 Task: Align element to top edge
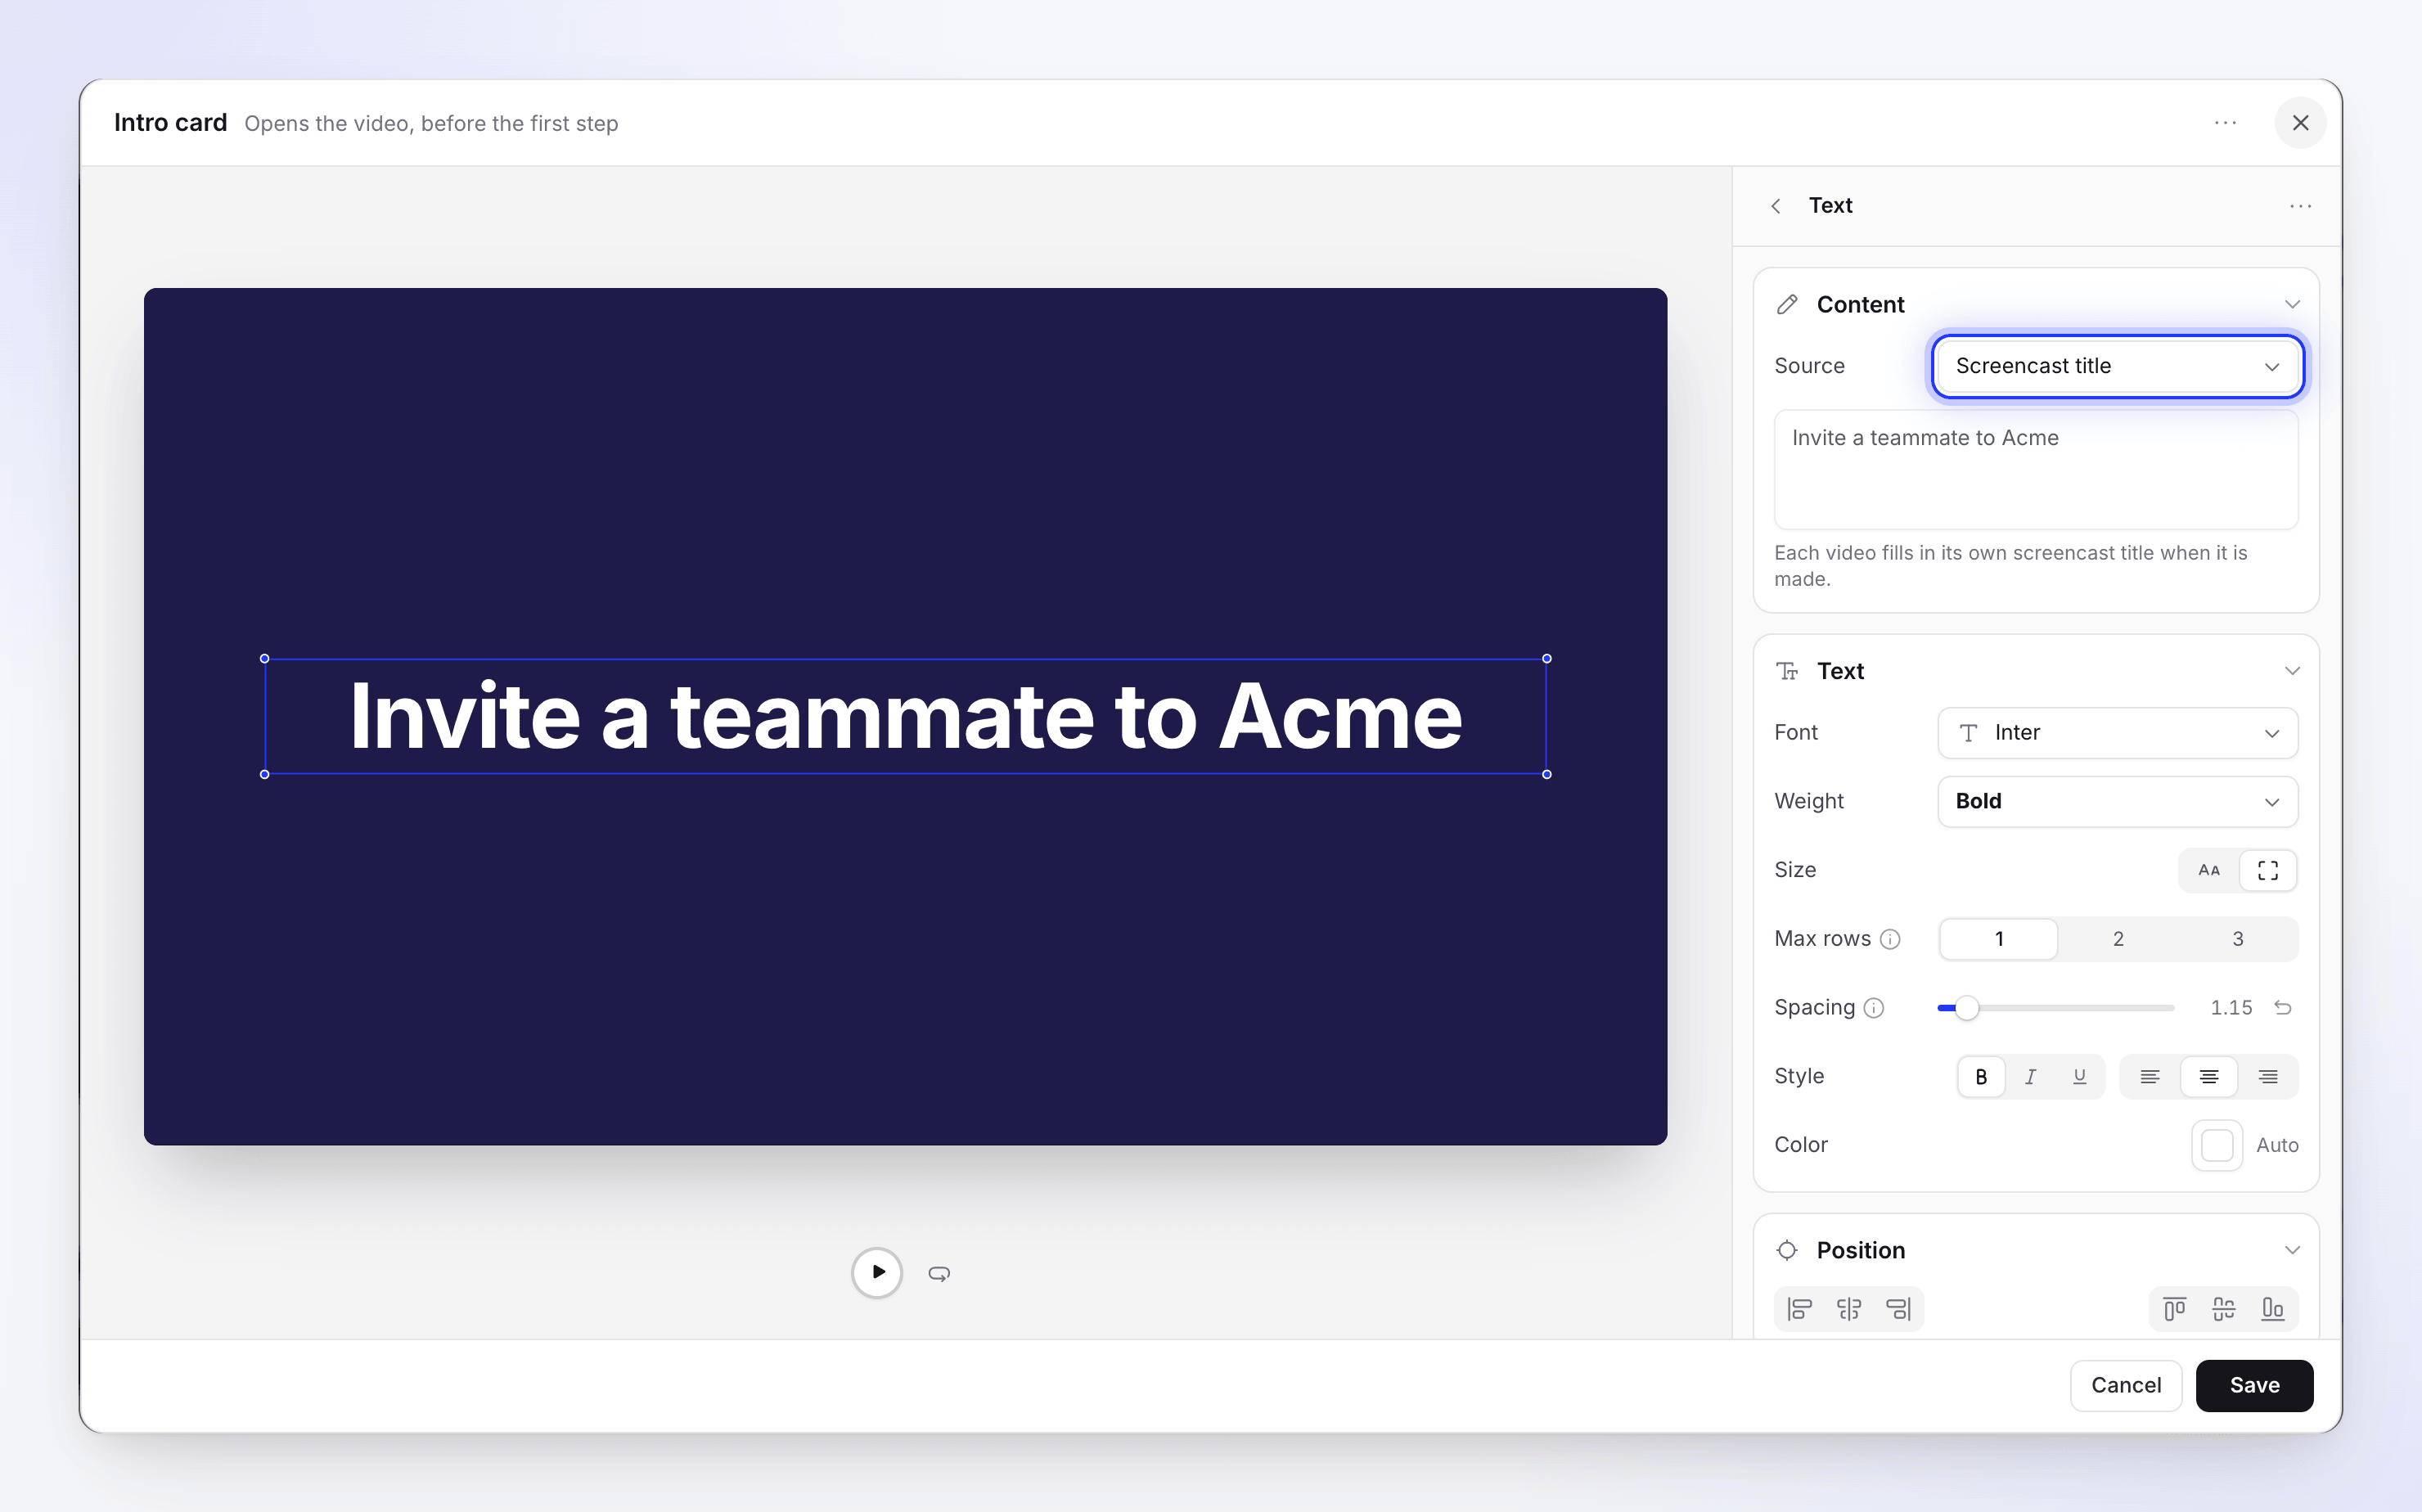tap(2174, 1309)
